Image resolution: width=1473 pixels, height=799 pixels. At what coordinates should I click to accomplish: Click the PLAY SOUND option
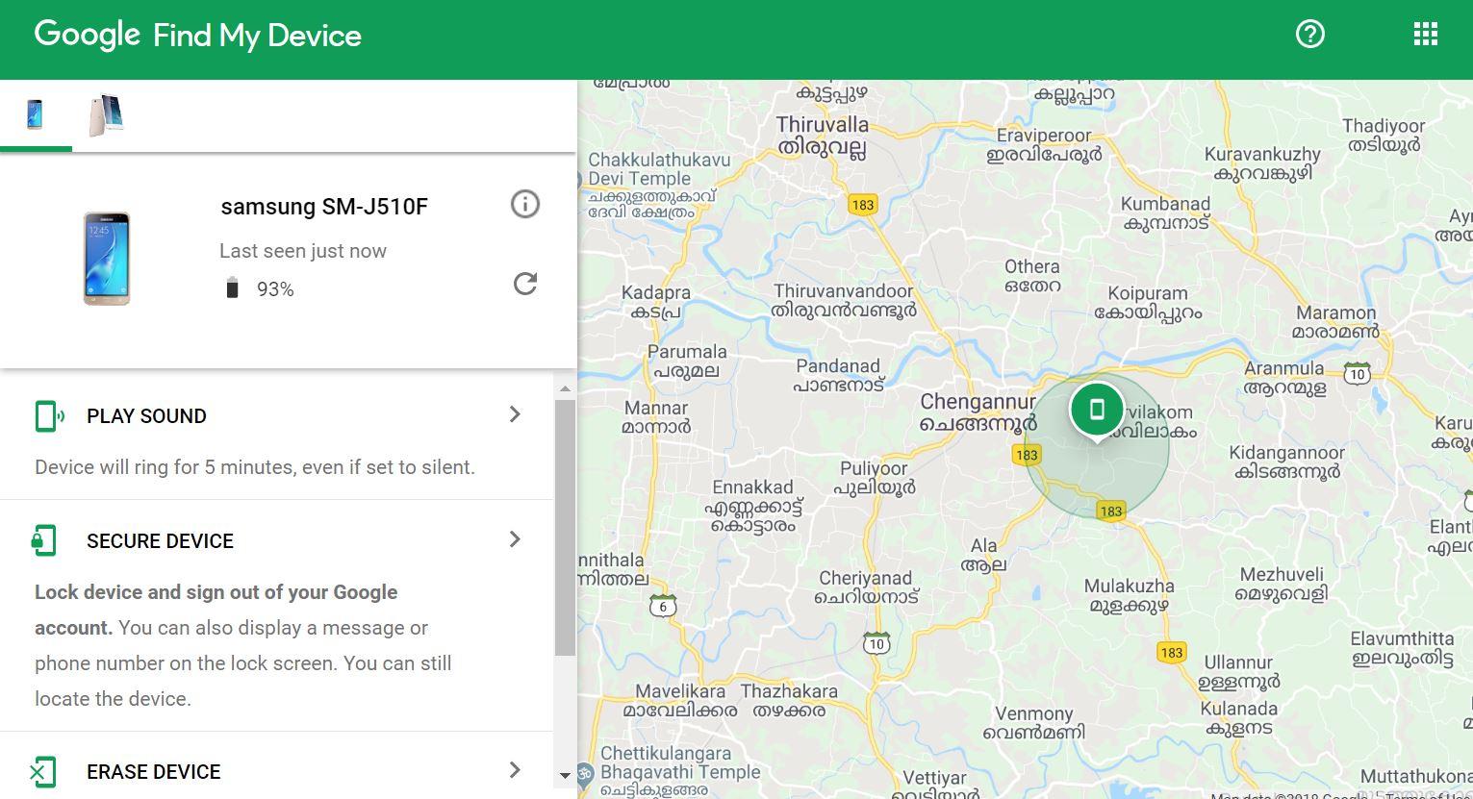(x=146, y=416)
